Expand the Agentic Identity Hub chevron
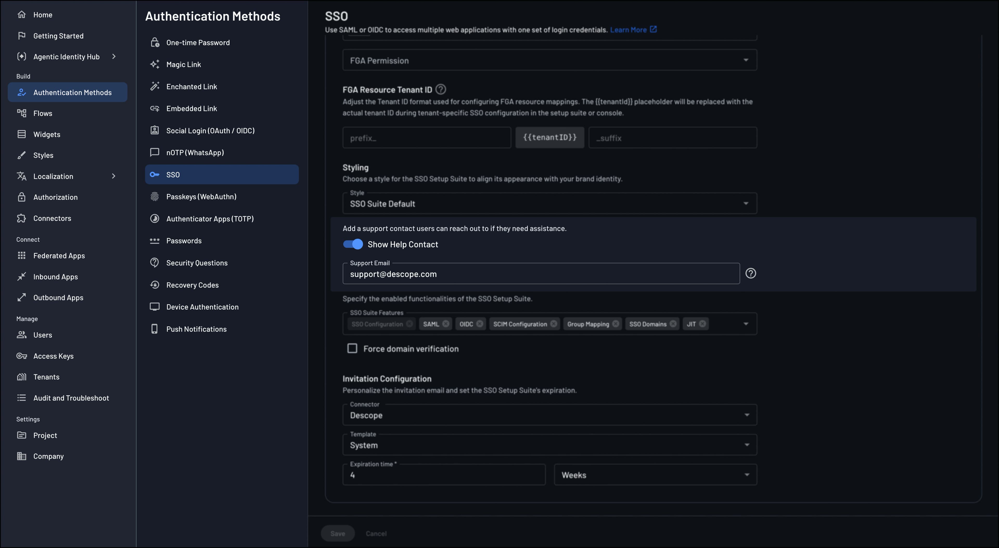This screenshot has width=999, height=548. click(x=114, y=57)
